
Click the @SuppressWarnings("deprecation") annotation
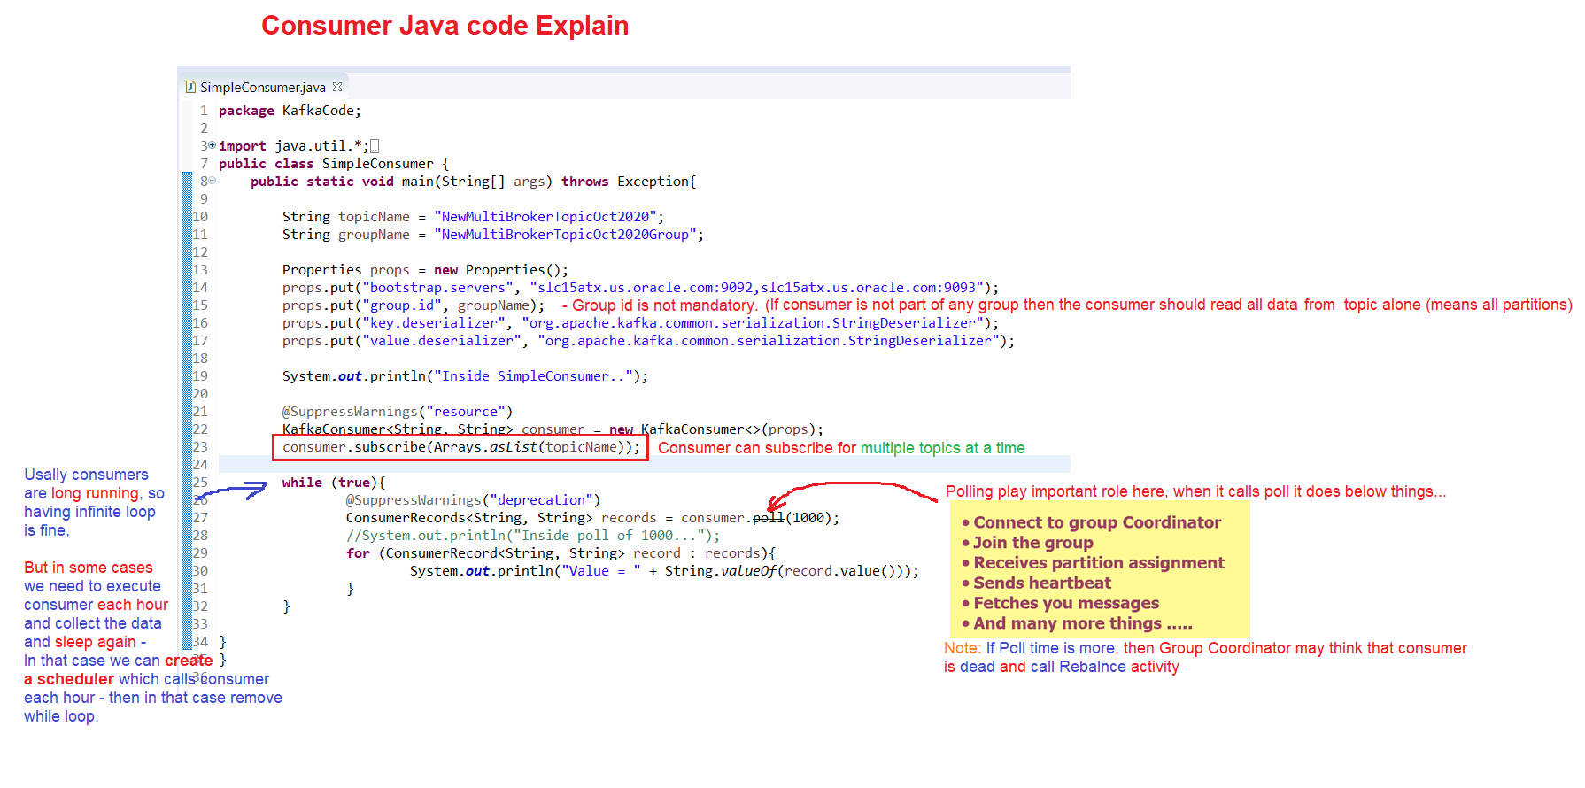[473, 500]
